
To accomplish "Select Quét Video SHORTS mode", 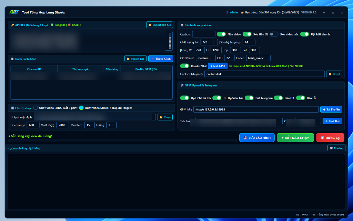I will (x=81, y=108).
